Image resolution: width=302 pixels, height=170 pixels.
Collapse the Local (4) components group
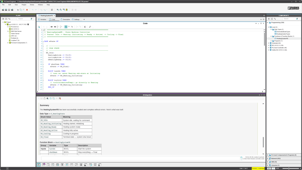click(x=269, y=27)
